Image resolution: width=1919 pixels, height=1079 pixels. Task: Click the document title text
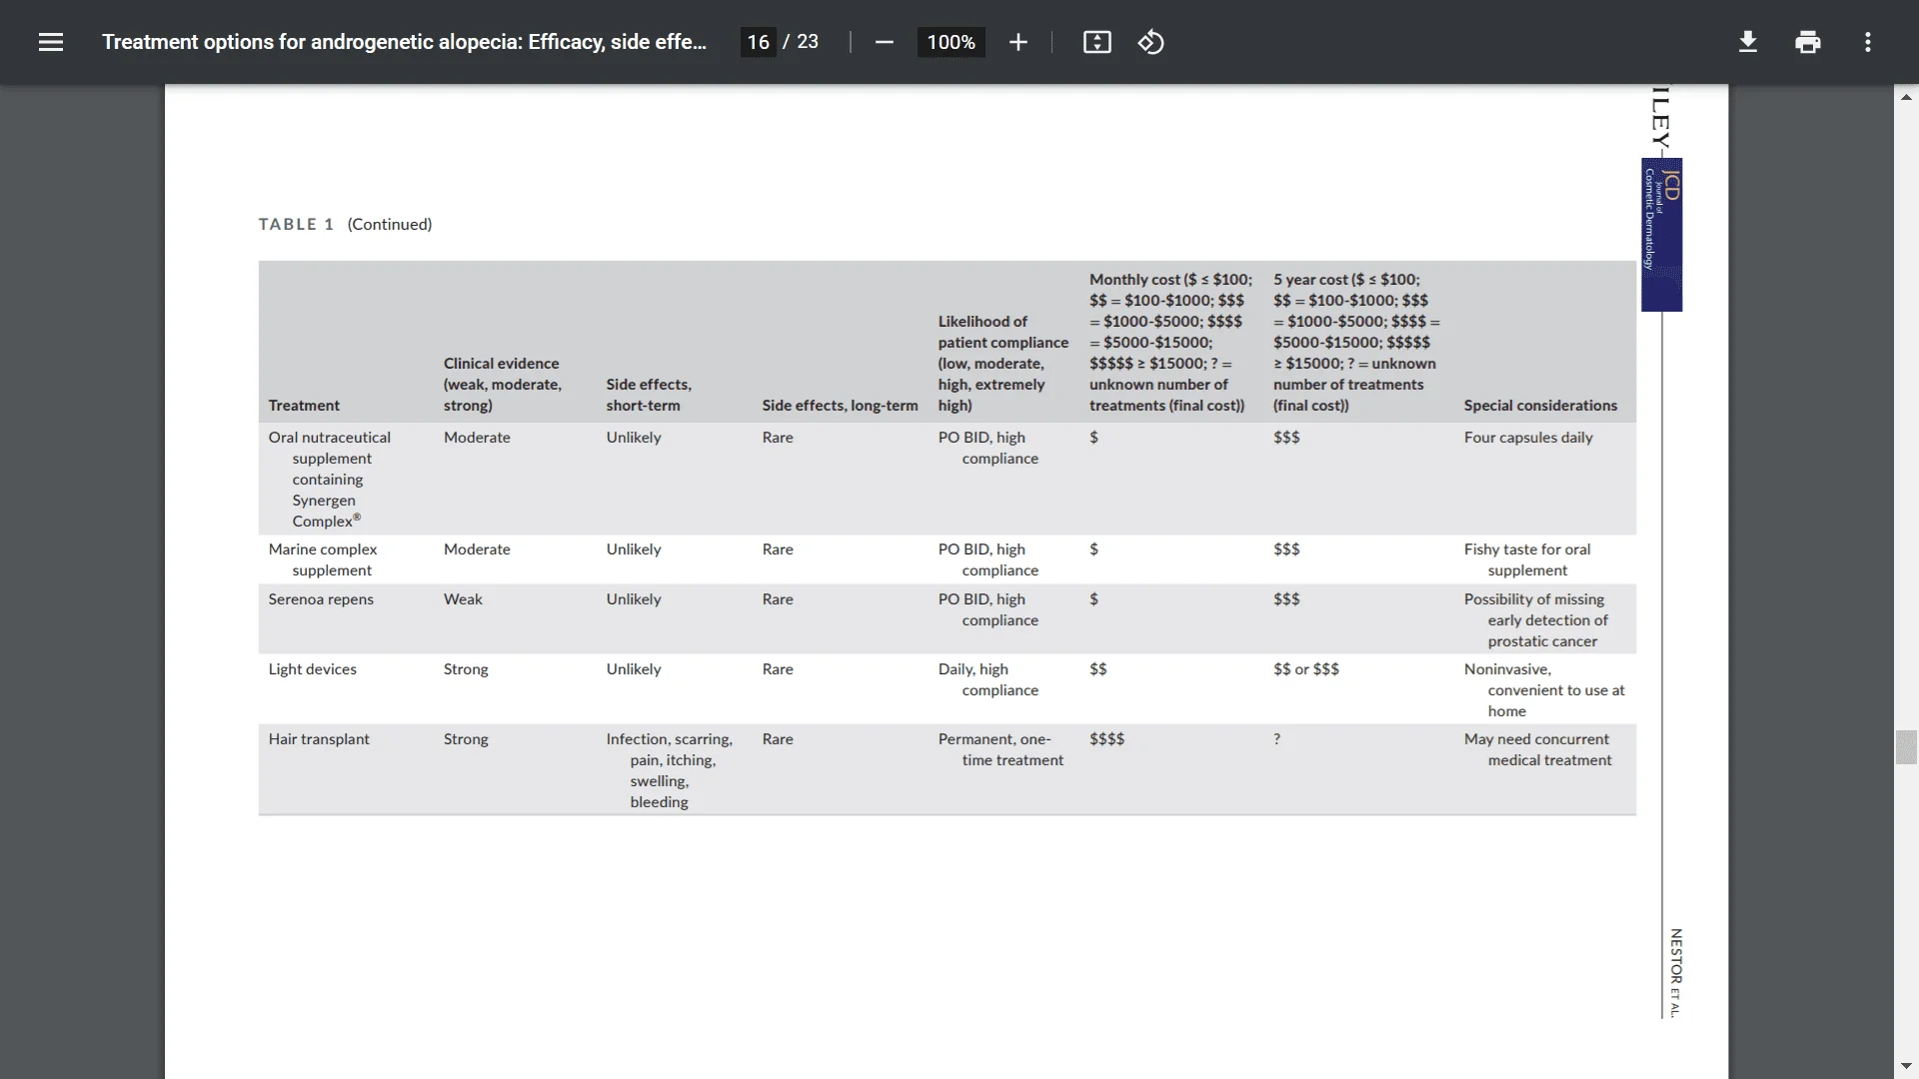pyautogui.click(x=404, y=42)
